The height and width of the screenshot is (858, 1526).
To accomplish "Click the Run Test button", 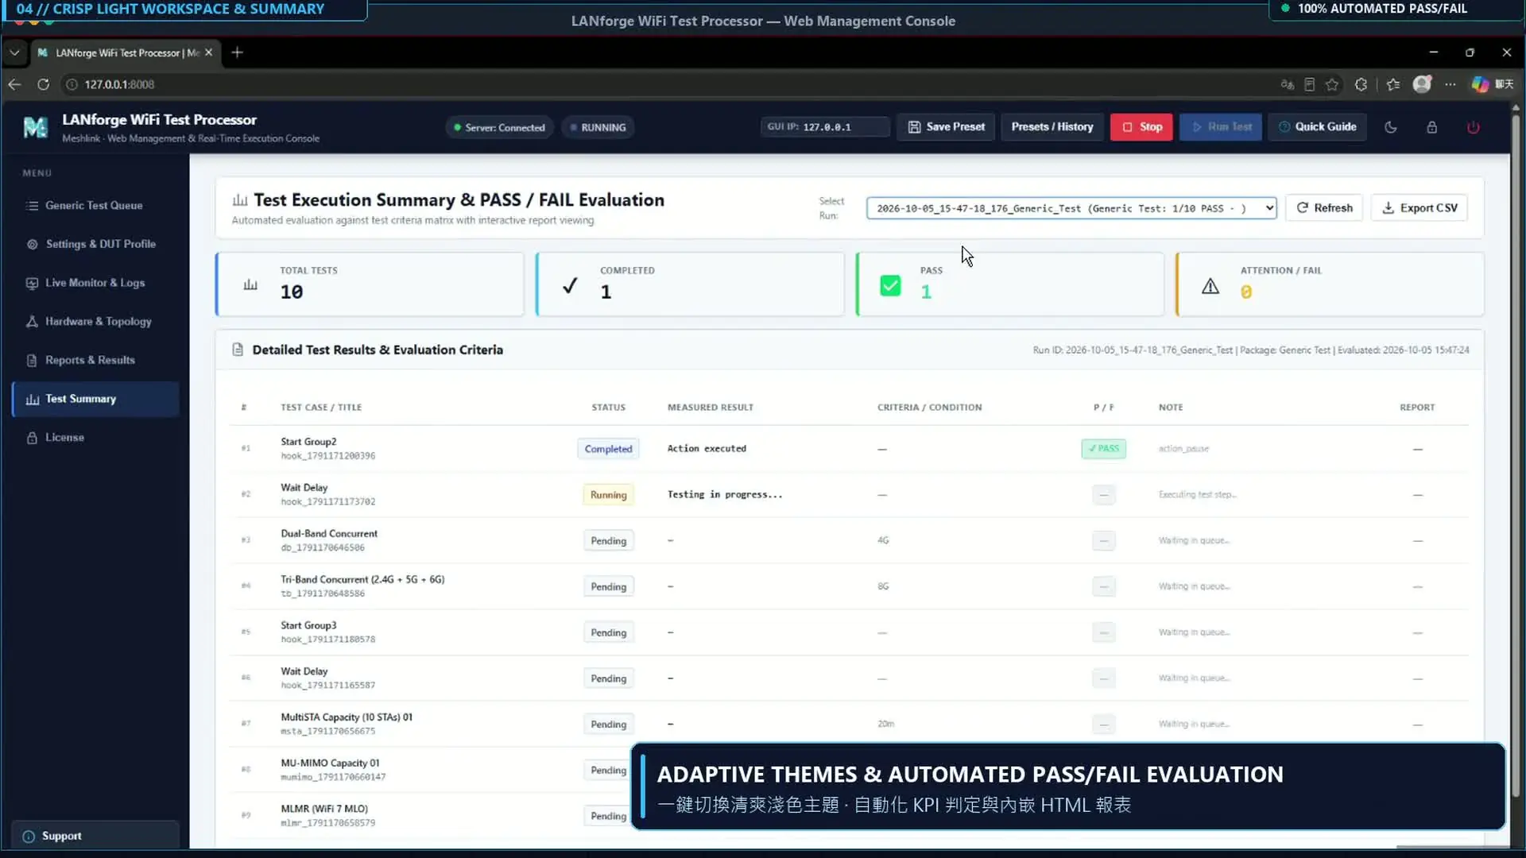I will 1221,127.
